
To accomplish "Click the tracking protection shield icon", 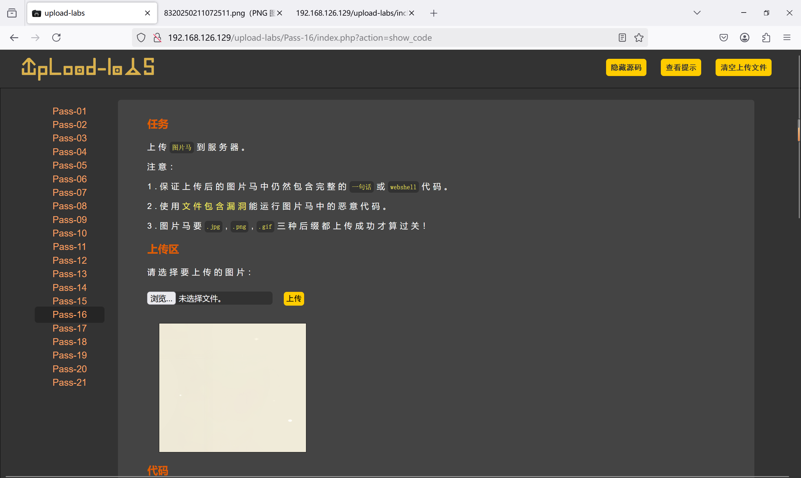I will pos(141,38).
